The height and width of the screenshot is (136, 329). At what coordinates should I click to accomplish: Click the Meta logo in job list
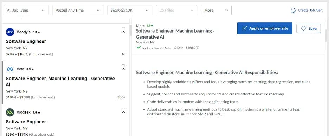coord(10,69)
